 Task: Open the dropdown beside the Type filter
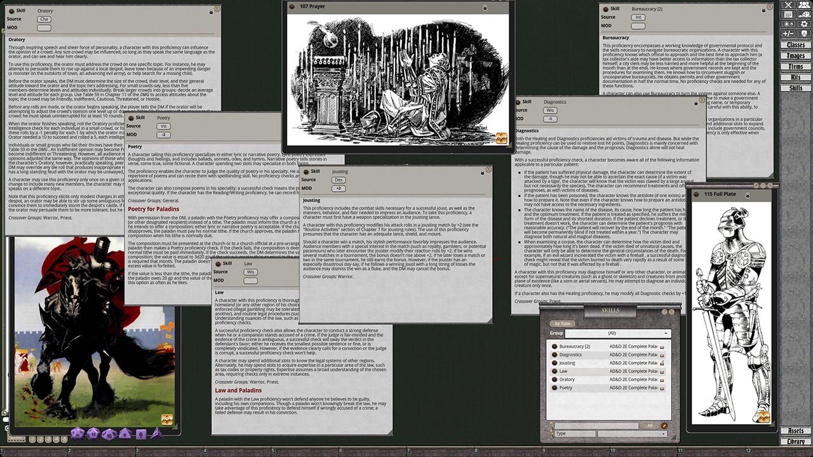pos(632,434)
